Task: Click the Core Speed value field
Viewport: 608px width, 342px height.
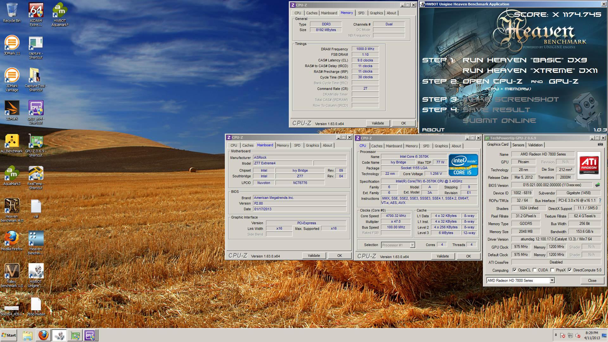Action: click(396, 216)
